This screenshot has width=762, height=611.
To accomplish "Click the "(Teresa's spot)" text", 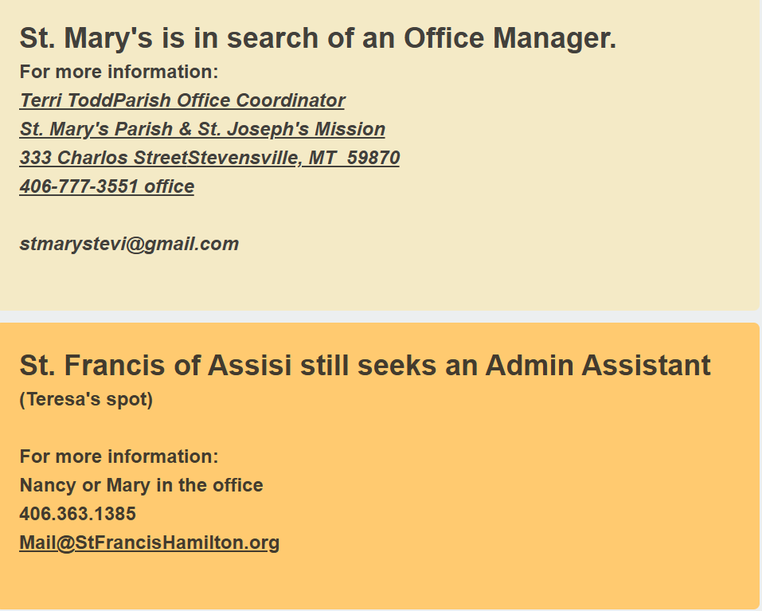I will 86,399.
